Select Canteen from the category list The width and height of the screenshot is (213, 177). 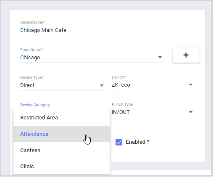(x=61, y=151)
